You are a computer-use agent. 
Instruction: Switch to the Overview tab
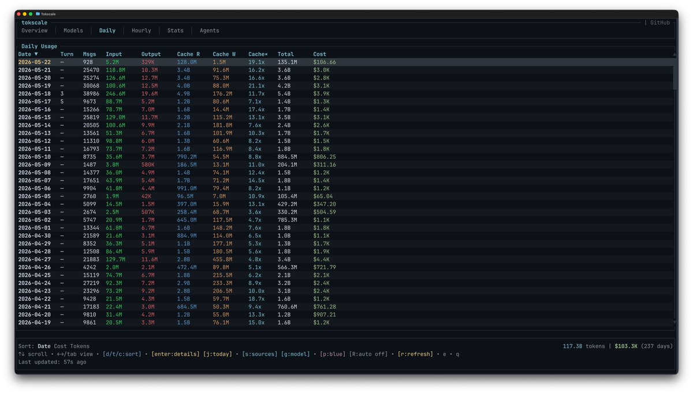pyautogui.click(x=34, y=31)
